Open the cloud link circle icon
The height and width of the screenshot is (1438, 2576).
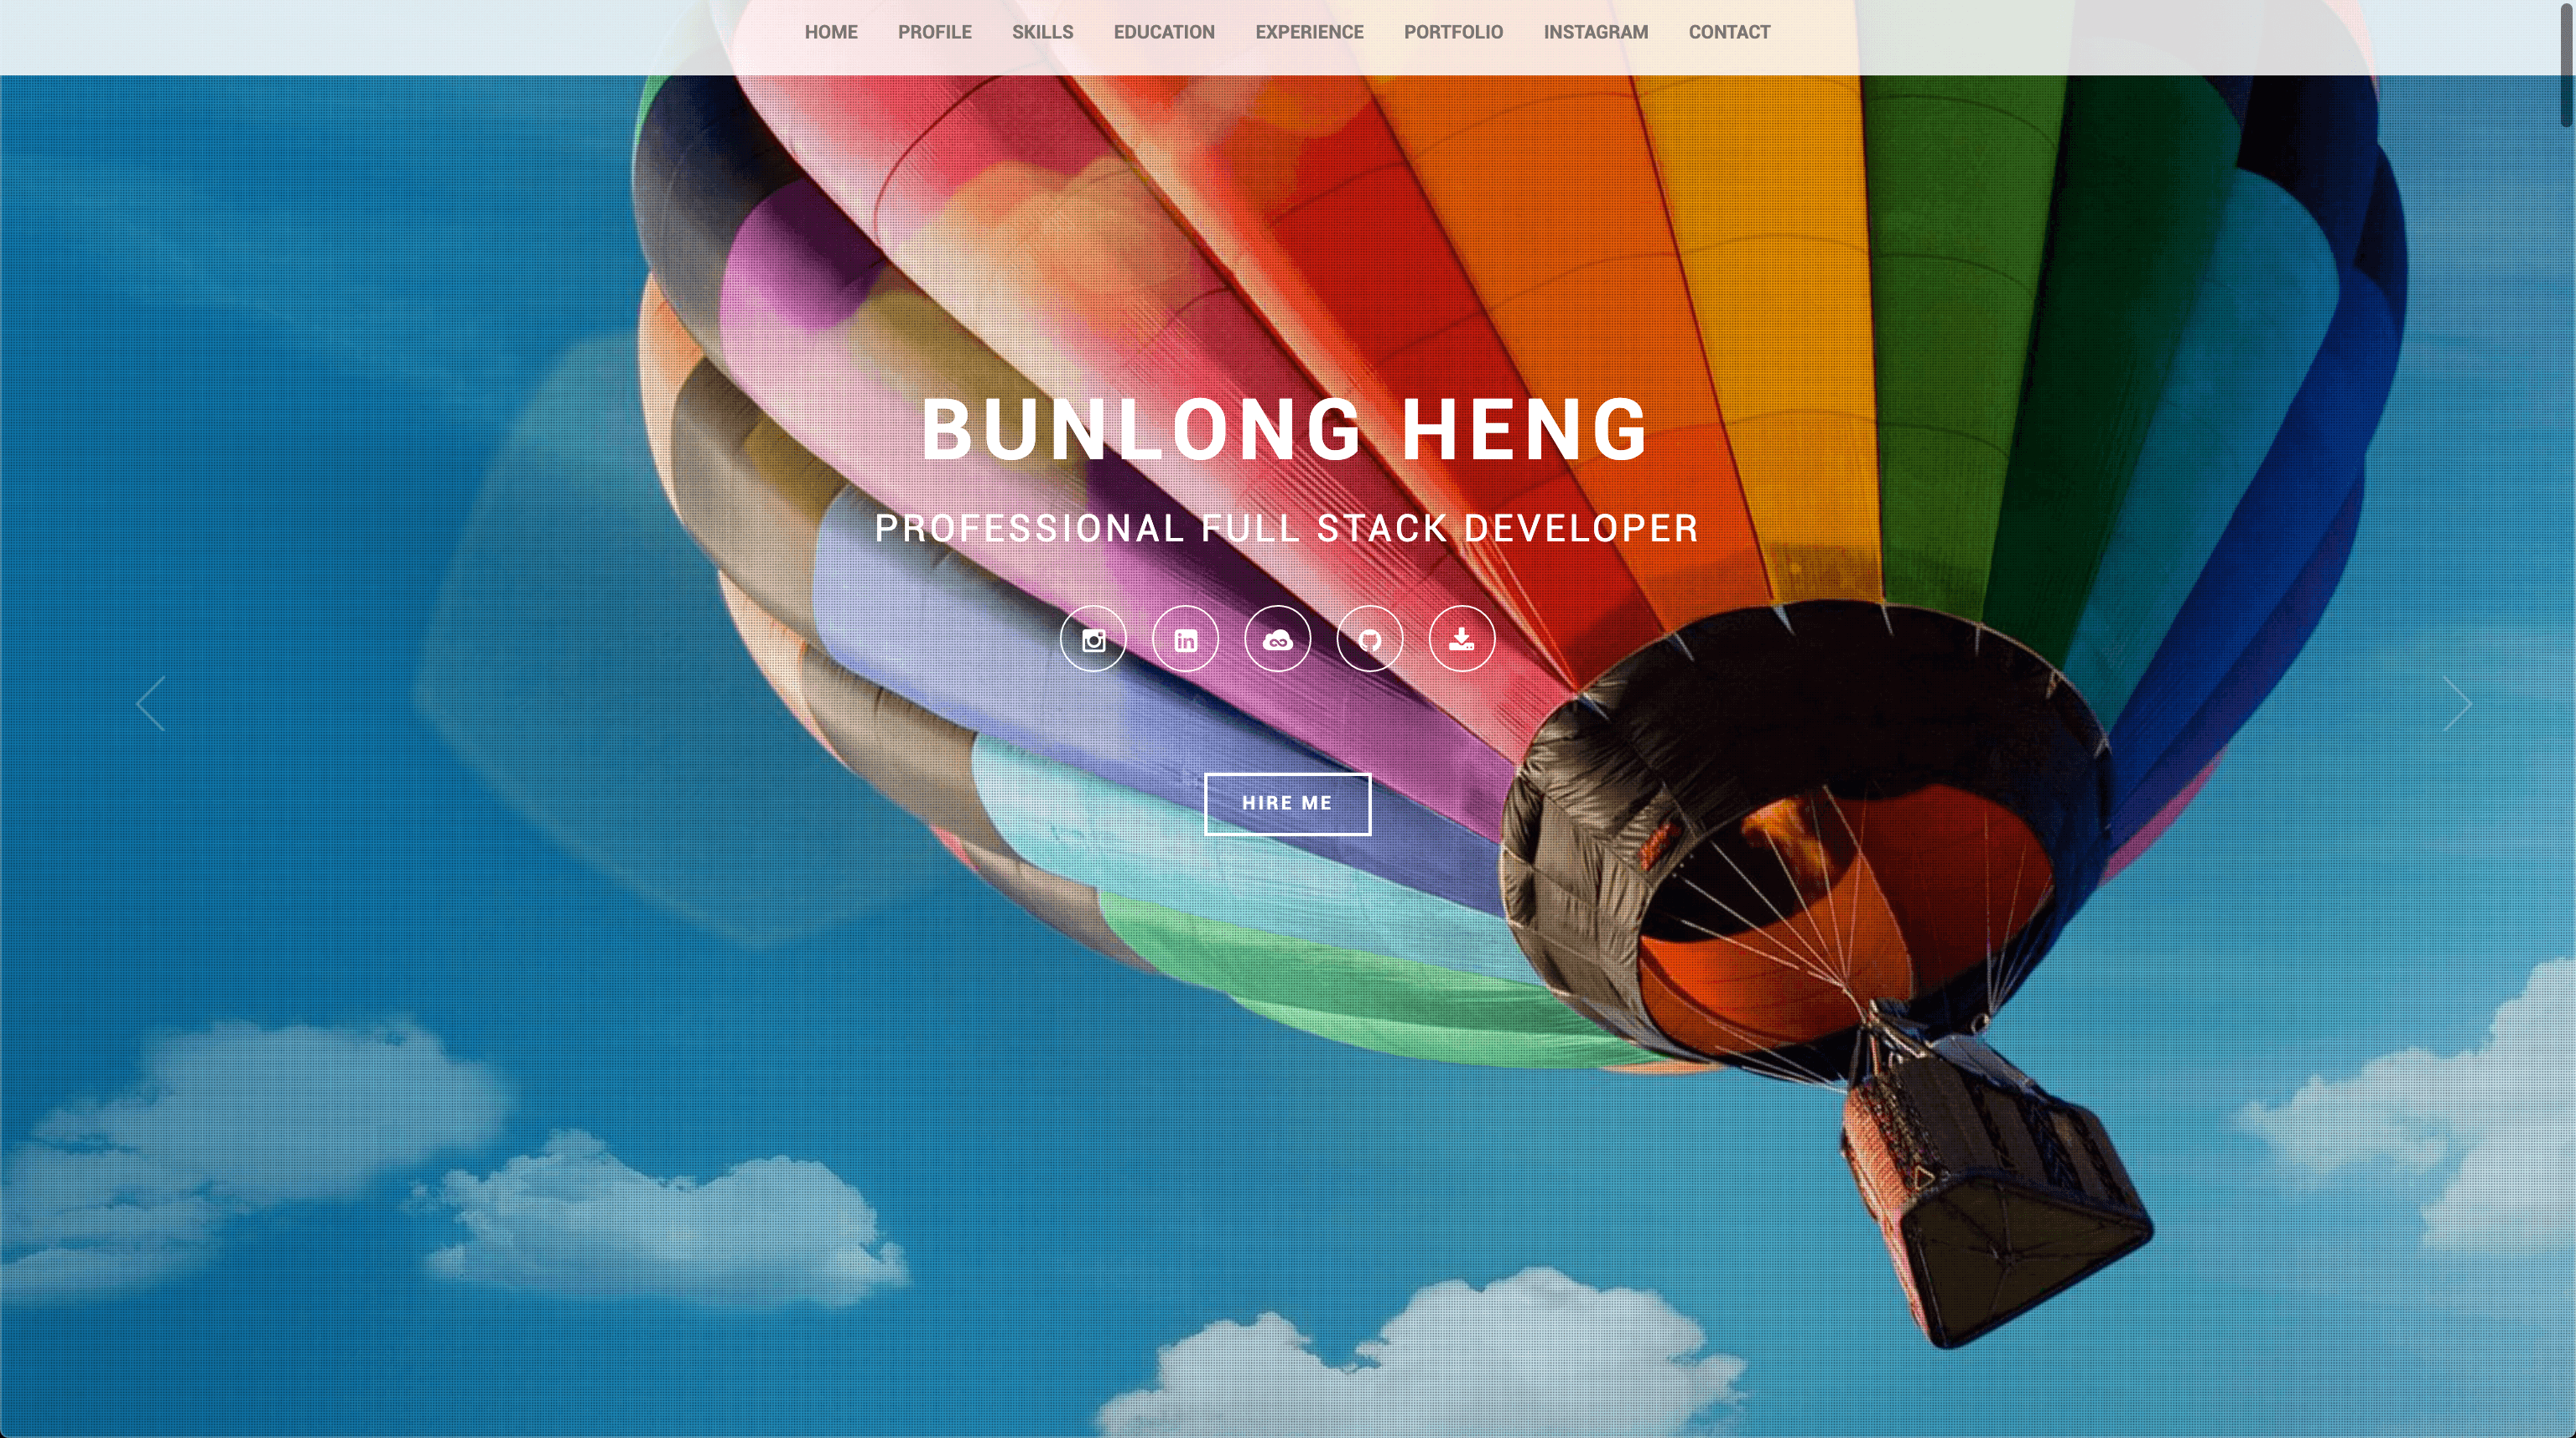click(1277, 639)
